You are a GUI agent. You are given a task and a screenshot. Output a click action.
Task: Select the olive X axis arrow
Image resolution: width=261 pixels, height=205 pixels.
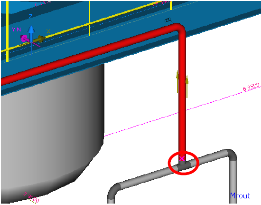click(39, 39)
